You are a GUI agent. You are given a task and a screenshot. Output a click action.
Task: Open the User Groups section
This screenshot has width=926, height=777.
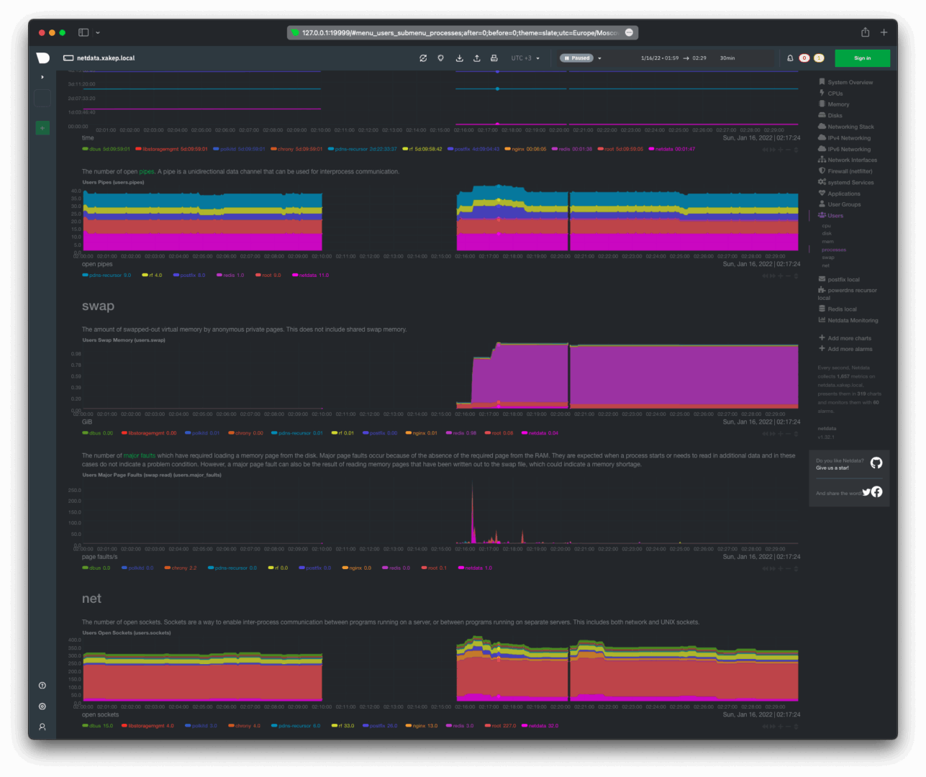(x=840, y=205)
